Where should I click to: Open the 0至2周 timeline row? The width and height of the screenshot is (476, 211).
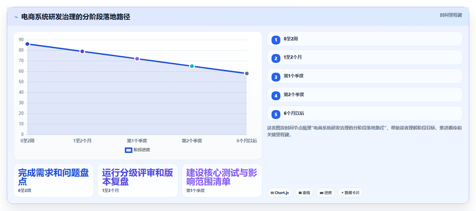point(365,39)
